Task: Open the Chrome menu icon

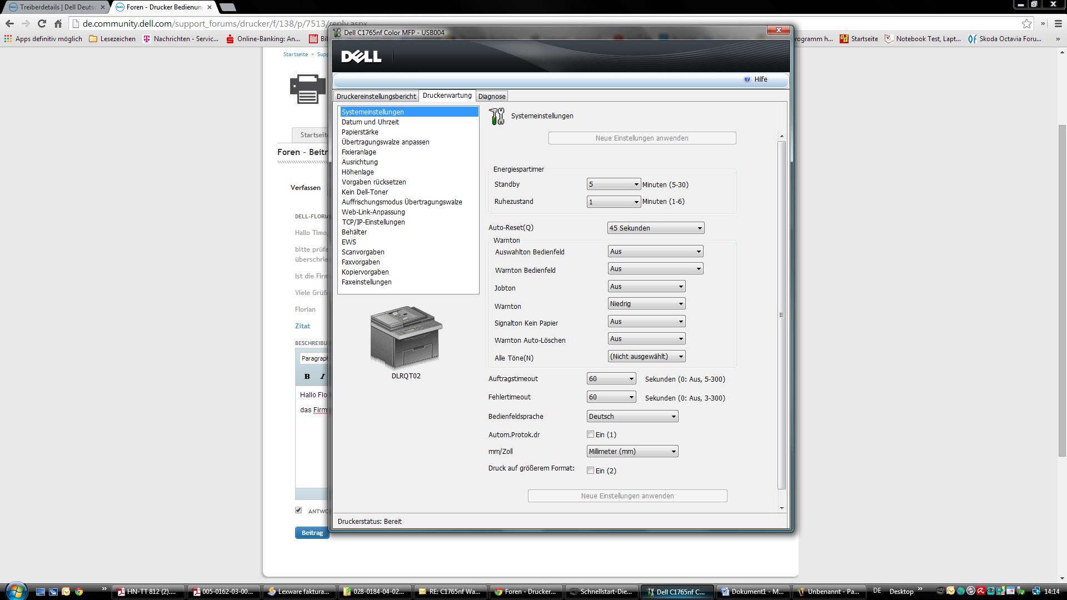Action: click(x=1058, y=23)
